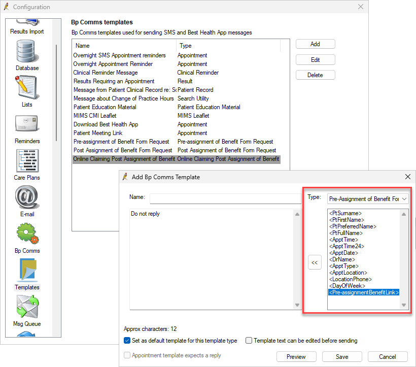Screen dimensions: 416x367
Task: Select the <PtFirstName> merge field
Action: 346,220
